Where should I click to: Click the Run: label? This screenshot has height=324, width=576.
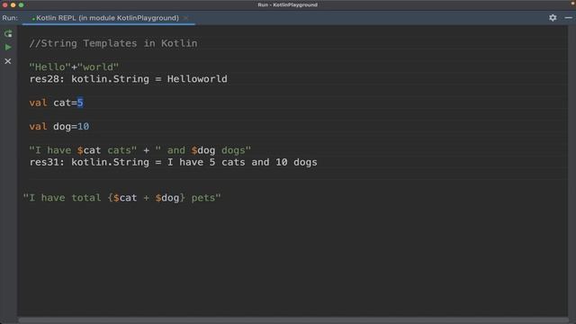coord(10,18)
